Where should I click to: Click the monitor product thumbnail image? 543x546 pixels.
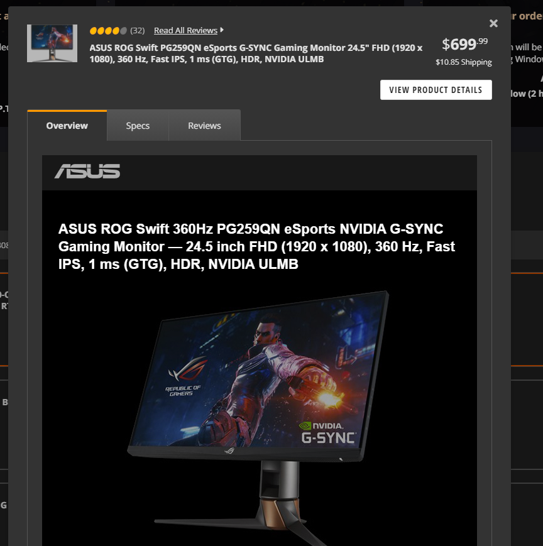pyautogui.click(x=52, y=43)
